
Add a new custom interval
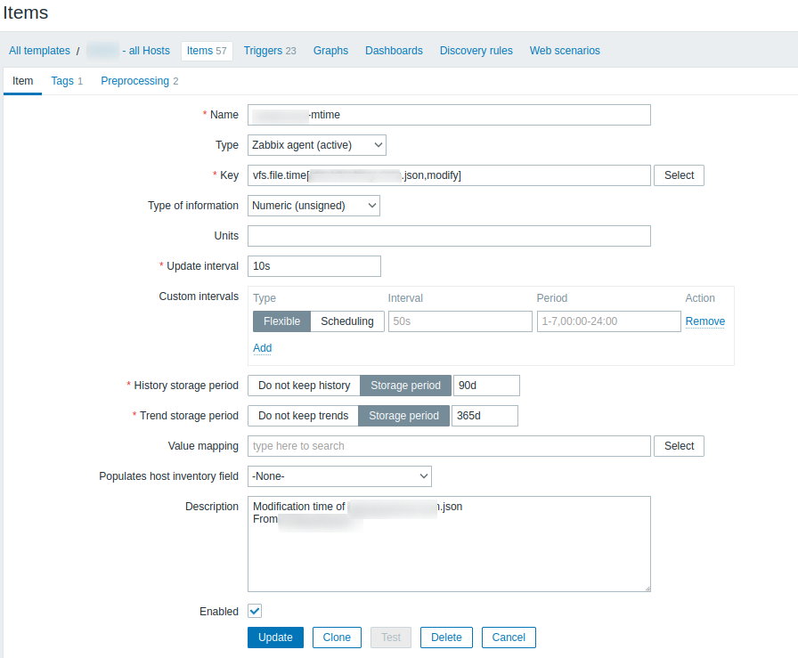coord(262,348)
